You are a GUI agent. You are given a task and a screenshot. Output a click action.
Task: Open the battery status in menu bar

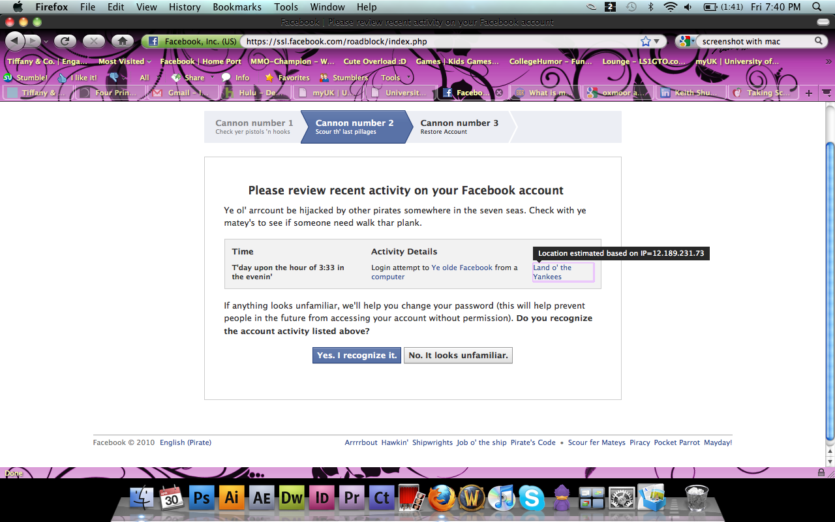coord(721,7)
